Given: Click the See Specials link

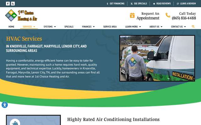Looking at the screenshot, I should [x=140, y=3].
